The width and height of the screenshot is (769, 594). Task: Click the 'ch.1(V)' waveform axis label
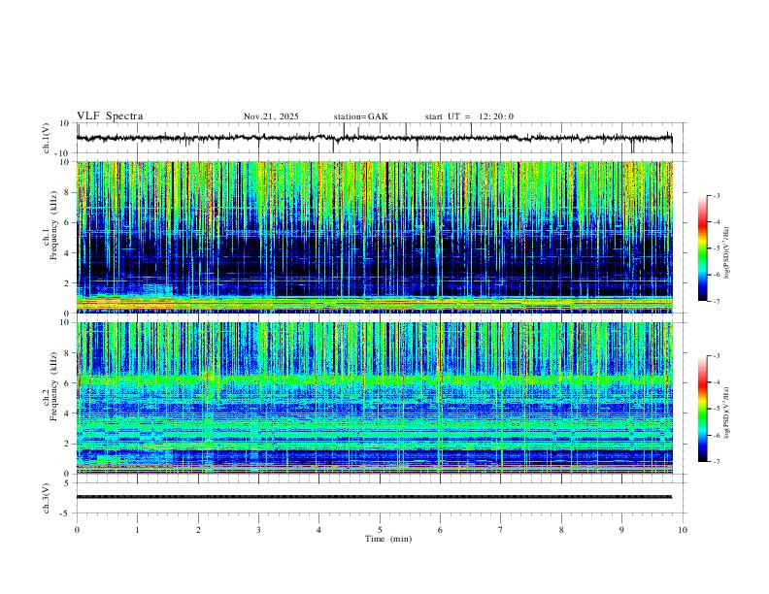pyautogui.click(x=47, y=138)
